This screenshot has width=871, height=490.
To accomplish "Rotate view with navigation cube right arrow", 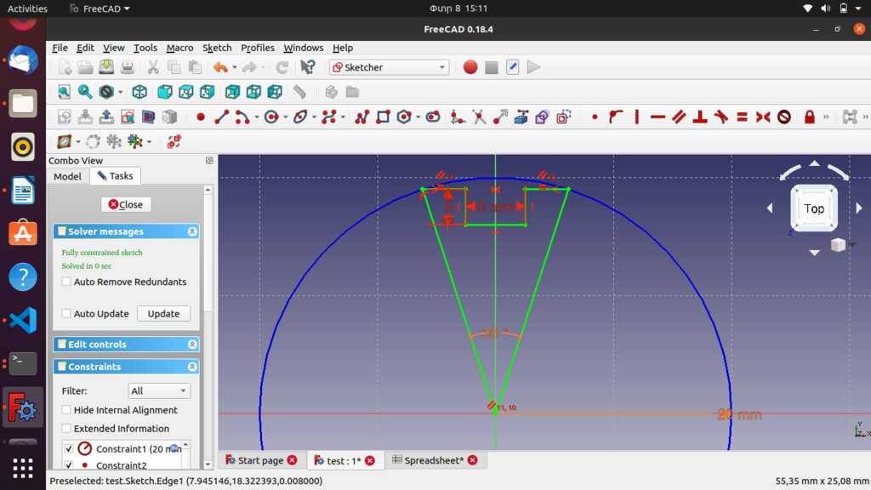I will coord(859,208).
